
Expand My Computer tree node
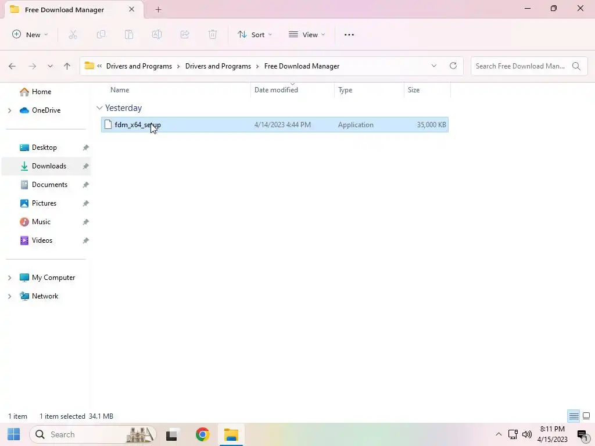[x=10, y=278]
